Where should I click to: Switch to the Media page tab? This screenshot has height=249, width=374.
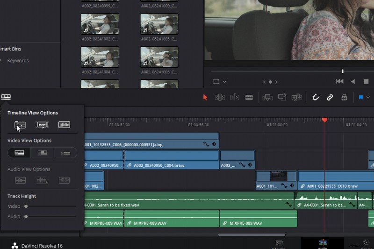point(279,244)
